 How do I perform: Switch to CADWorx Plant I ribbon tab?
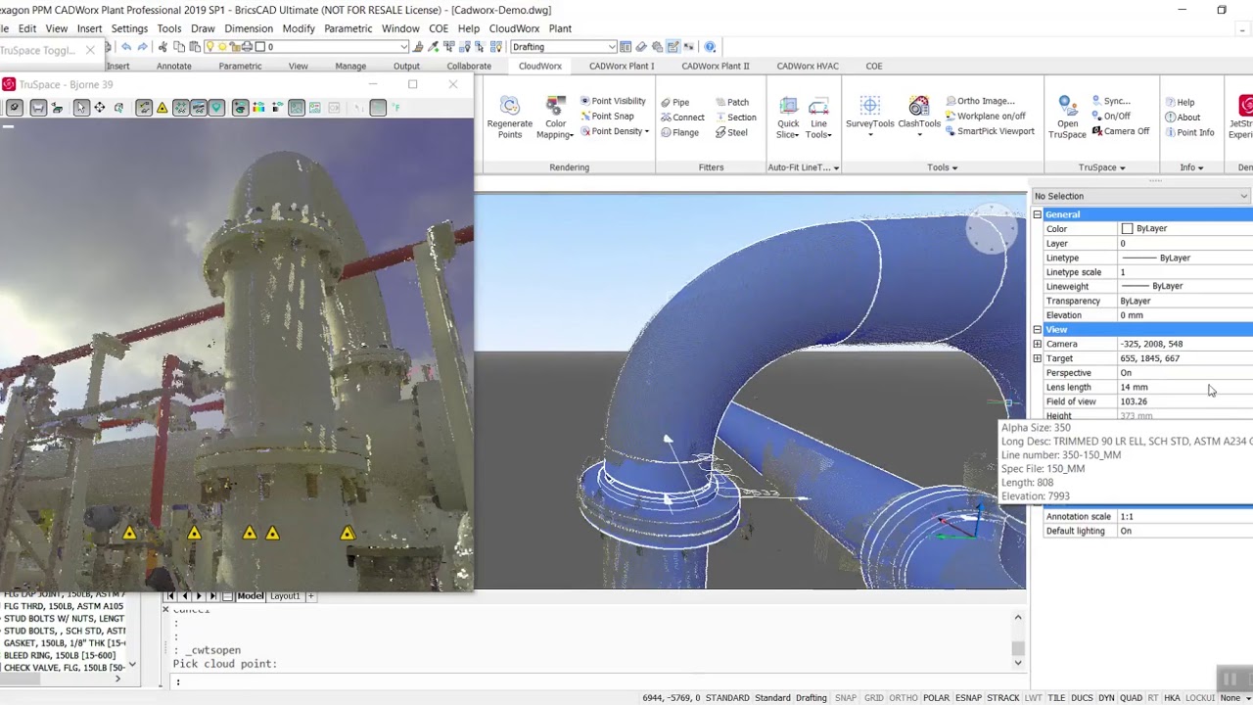pyautogui.click(x=622, y=66)
